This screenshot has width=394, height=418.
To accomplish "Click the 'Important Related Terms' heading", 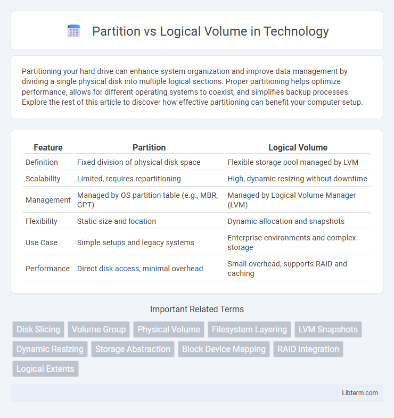I will click(197, 309).
